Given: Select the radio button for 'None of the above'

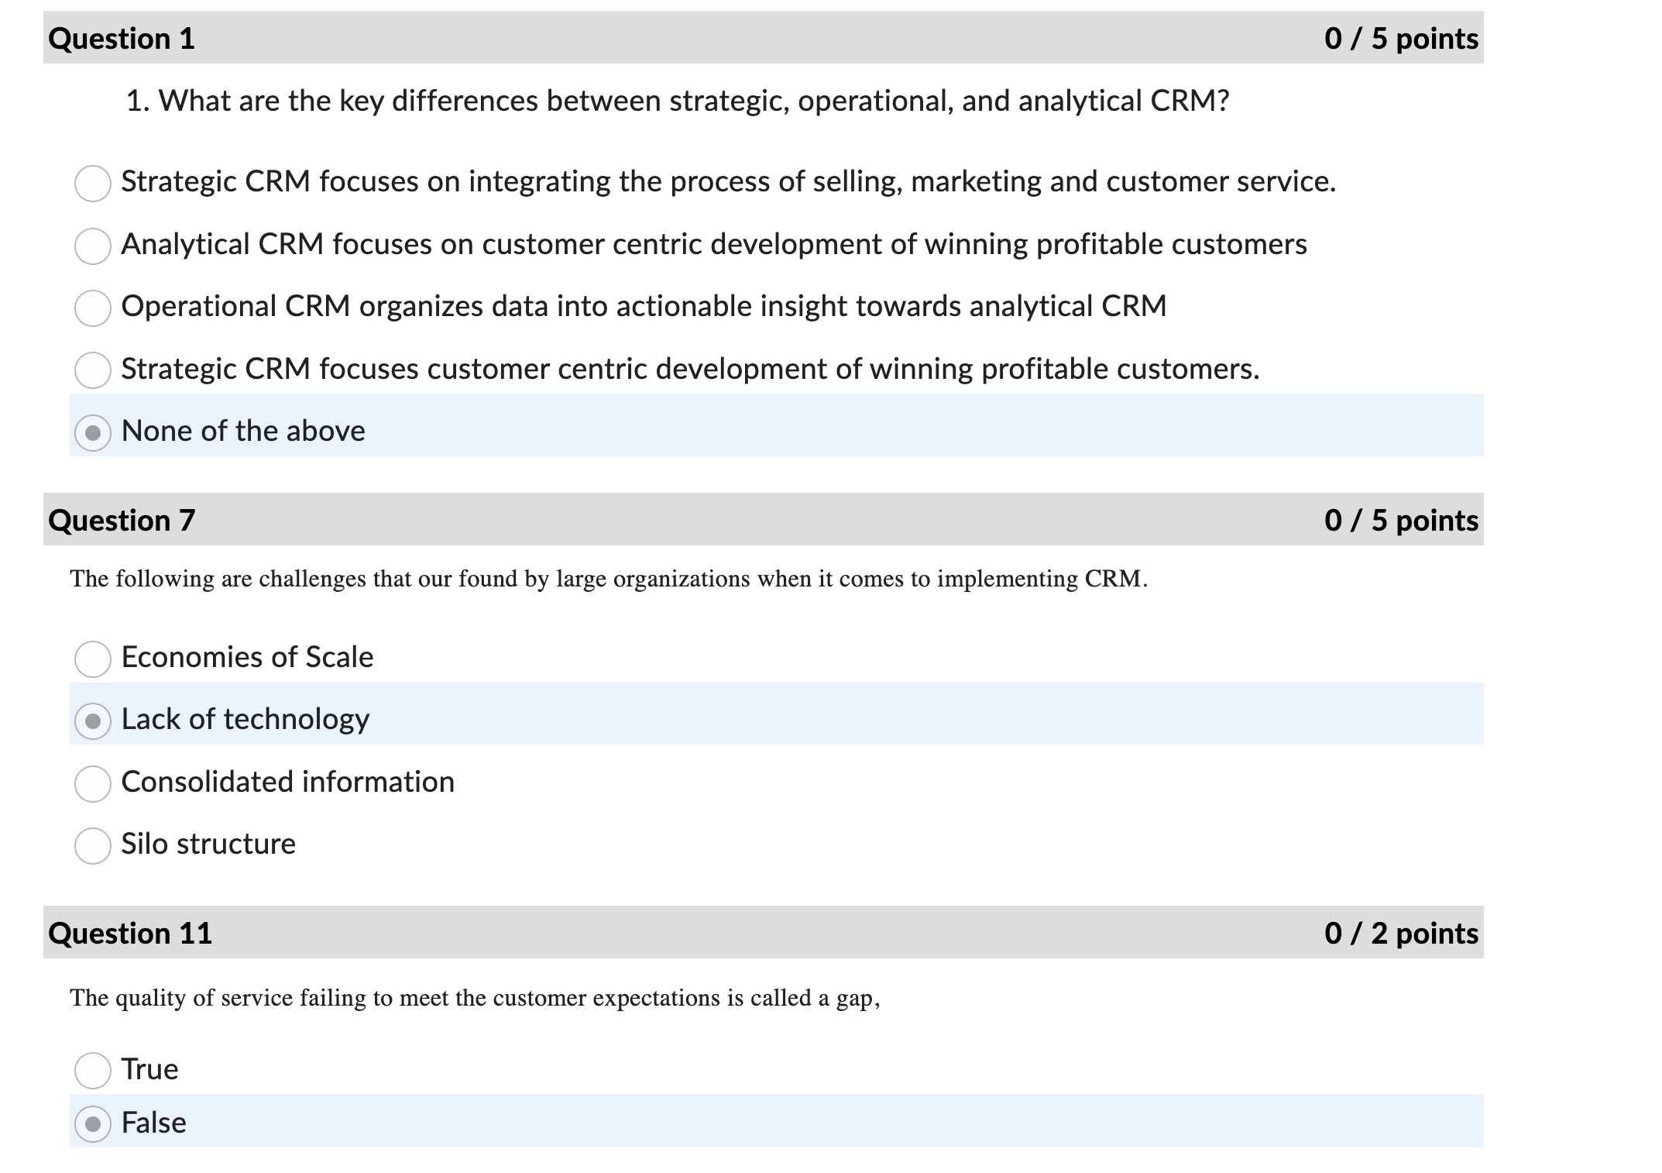Looking at the screenshot, I should point(93,434).
